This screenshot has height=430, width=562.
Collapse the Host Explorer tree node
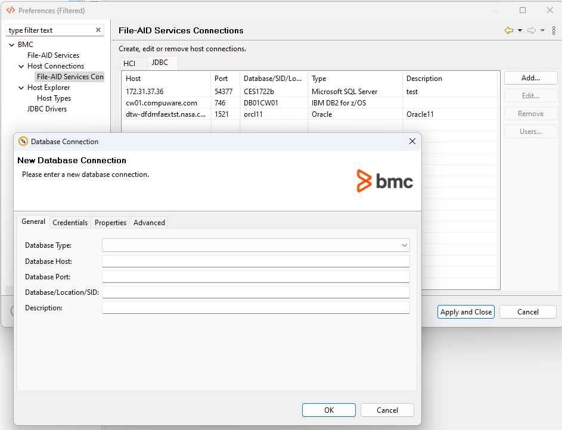pos(21,88)
